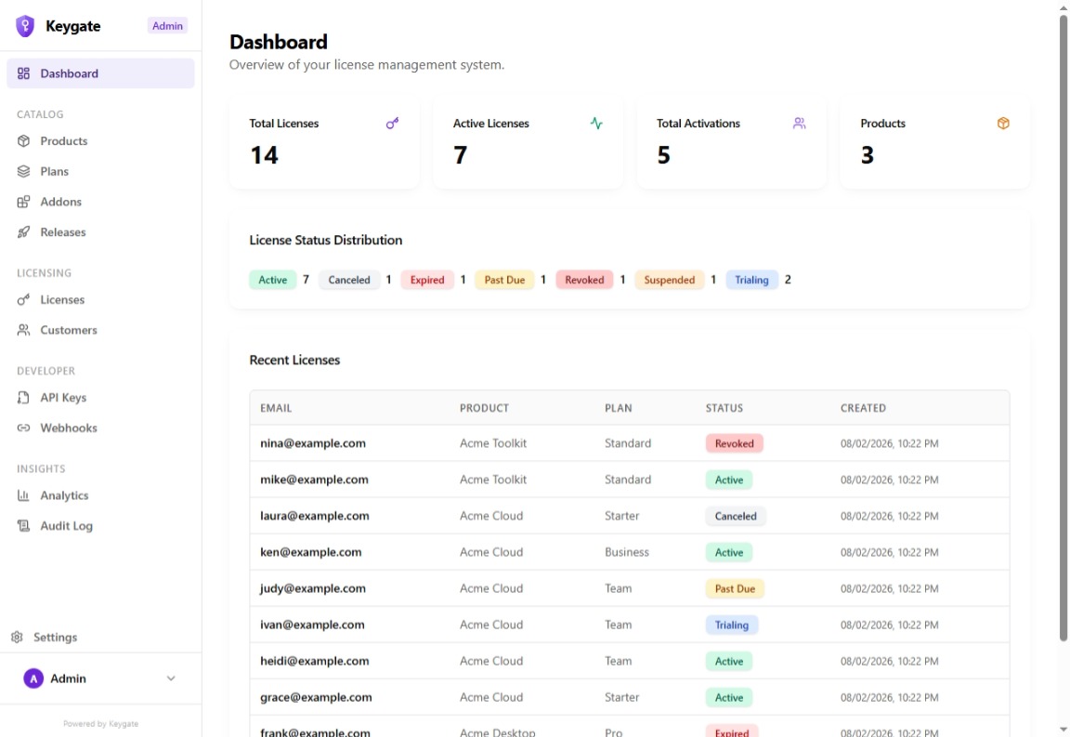Click the Licenses key icon in sidebar

pyautogui.click(x=23, y=299)
